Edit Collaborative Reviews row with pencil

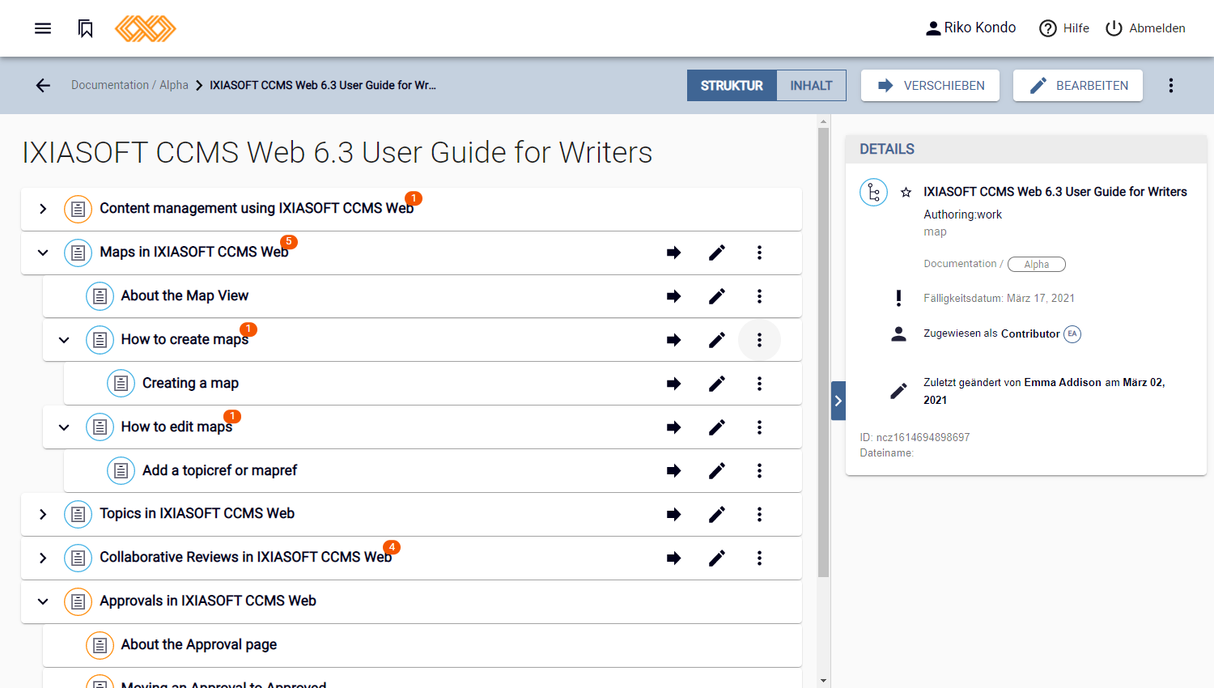717,558
